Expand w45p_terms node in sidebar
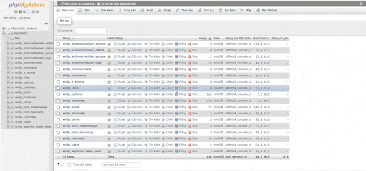The height and width of the screenshot is (171, 366). pyautogui.click(x=8, y=102)
